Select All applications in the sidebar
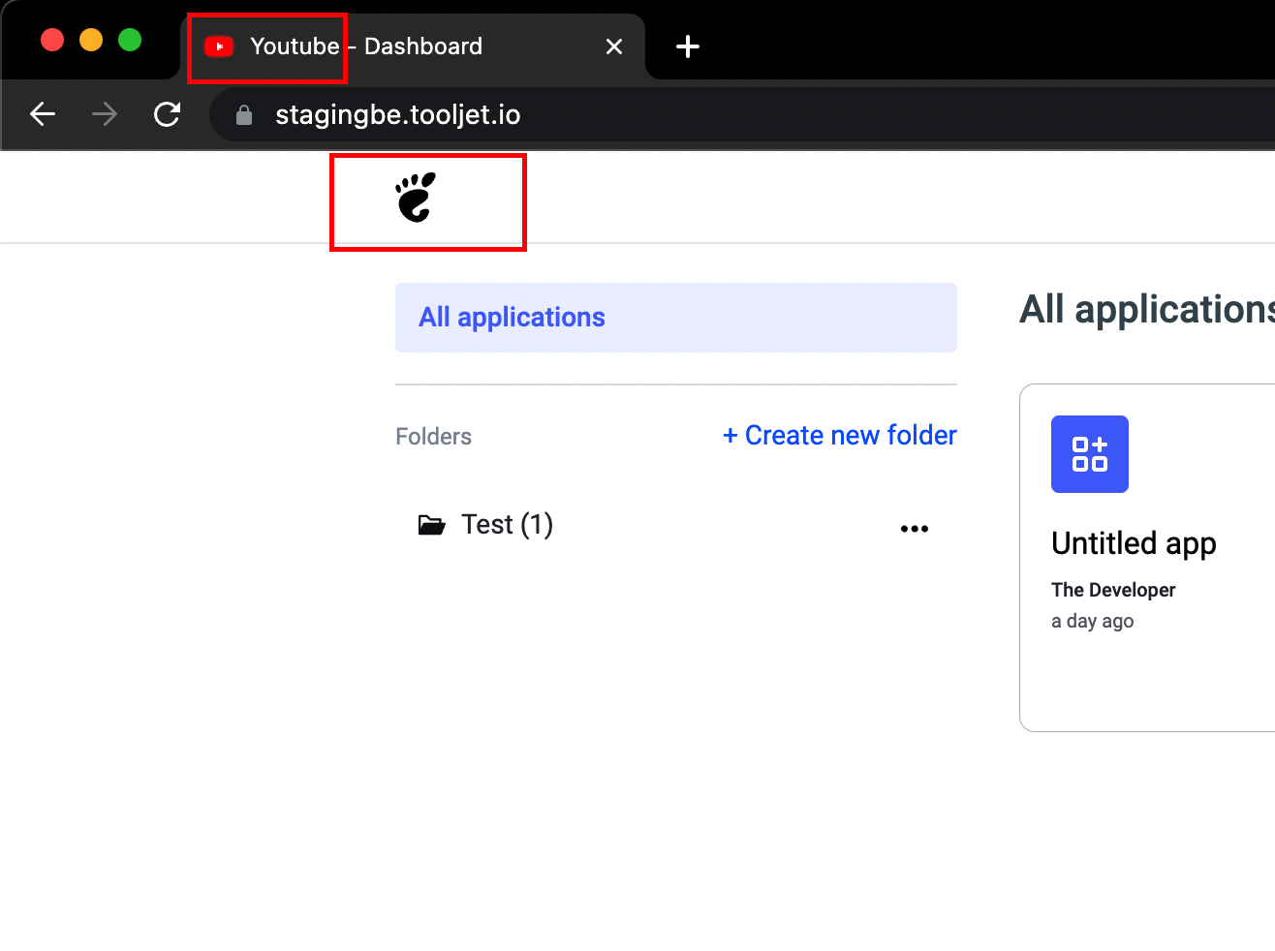The image size is (1275, 951). click(676, 318)
